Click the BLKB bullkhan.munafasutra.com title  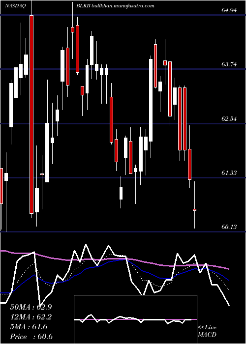115,6
